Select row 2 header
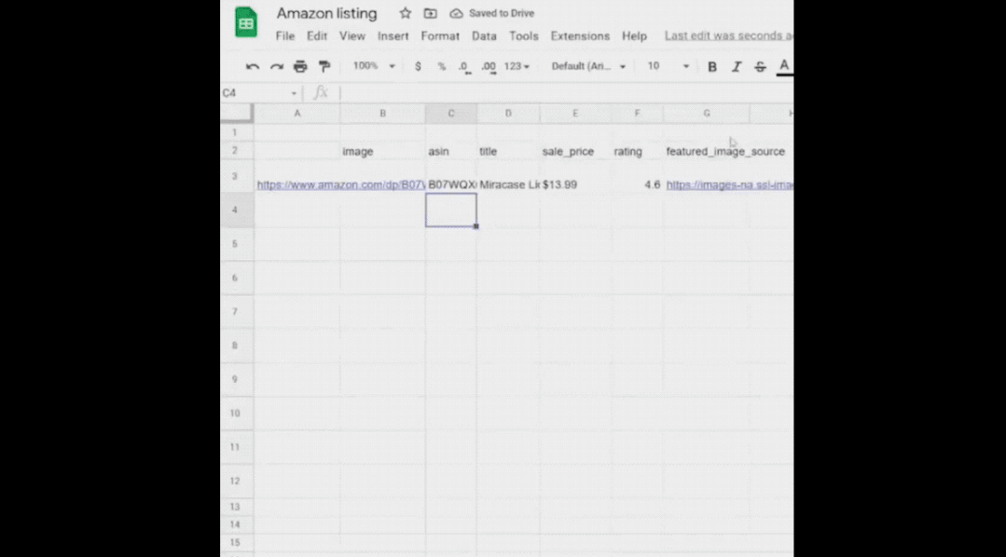The image size is (1006, 557). tap(235, 150)
